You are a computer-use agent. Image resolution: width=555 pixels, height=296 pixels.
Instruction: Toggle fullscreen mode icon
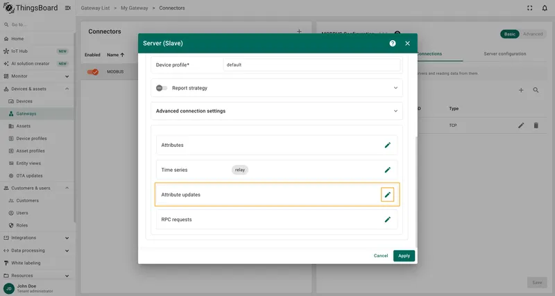coord(529,8)
